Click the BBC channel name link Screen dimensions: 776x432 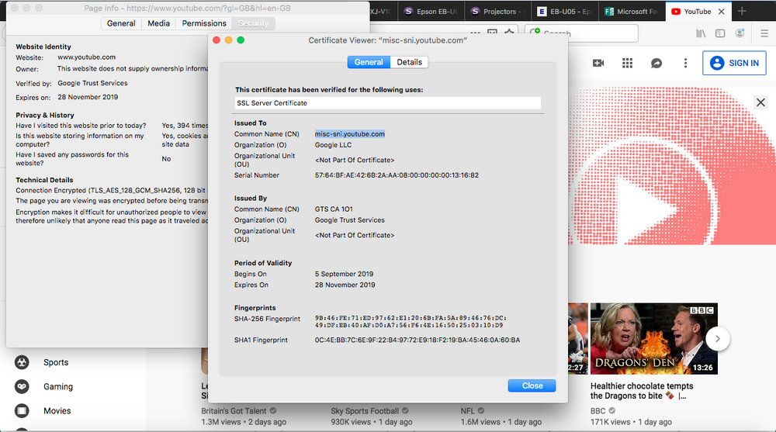(598, 411)
